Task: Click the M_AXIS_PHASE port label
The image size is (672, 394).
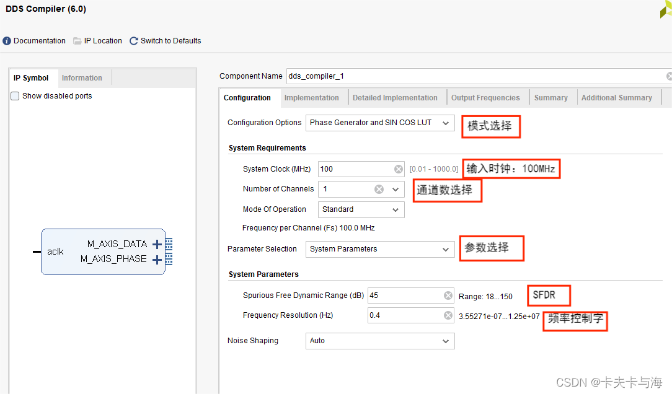Action: (x=113, y=259)
